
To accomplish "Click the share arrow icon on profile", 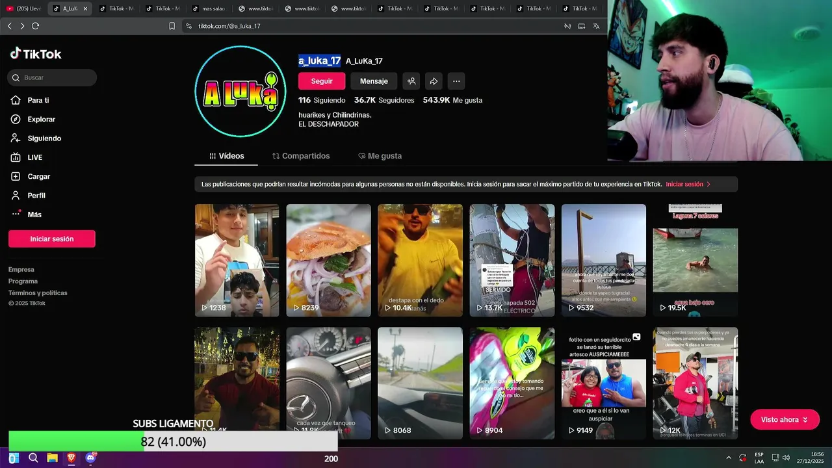I will point(434,81).
